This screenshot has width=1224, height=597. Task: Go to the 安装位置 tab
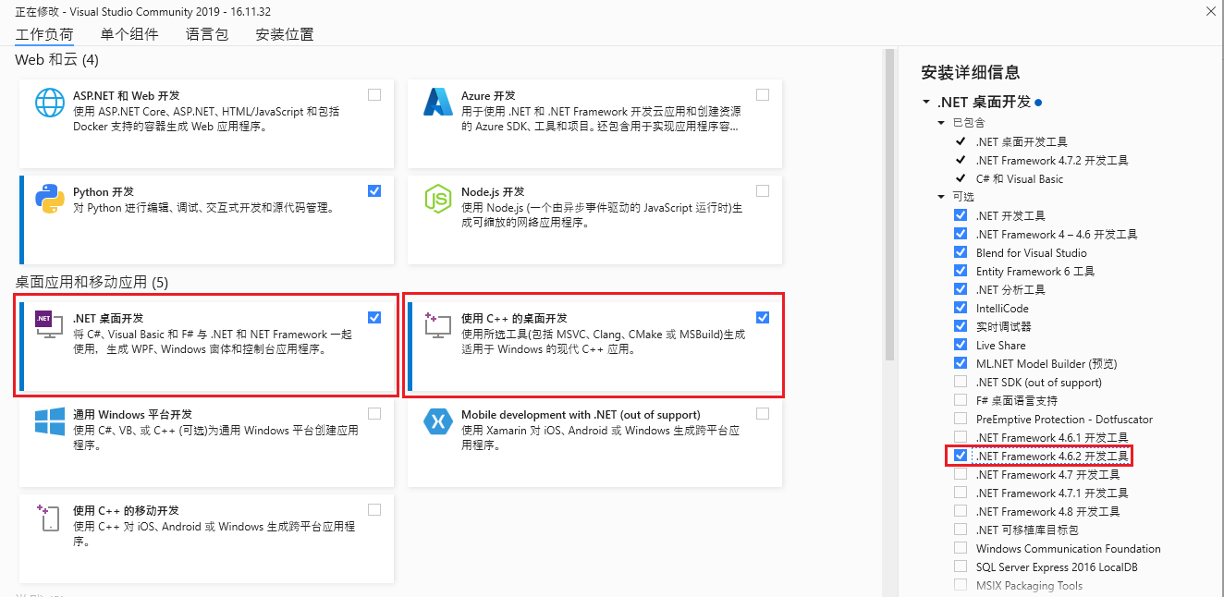[285, 34]
